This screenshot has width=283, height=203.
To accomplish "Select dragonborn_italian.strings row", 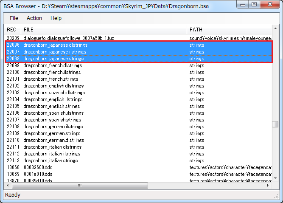I will coord(138,161).
